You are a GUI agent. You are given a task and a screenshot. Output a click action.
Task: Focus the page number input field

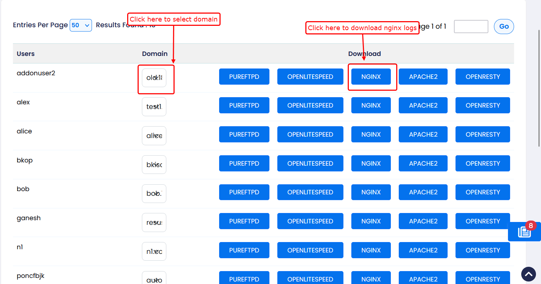(471, 27)
